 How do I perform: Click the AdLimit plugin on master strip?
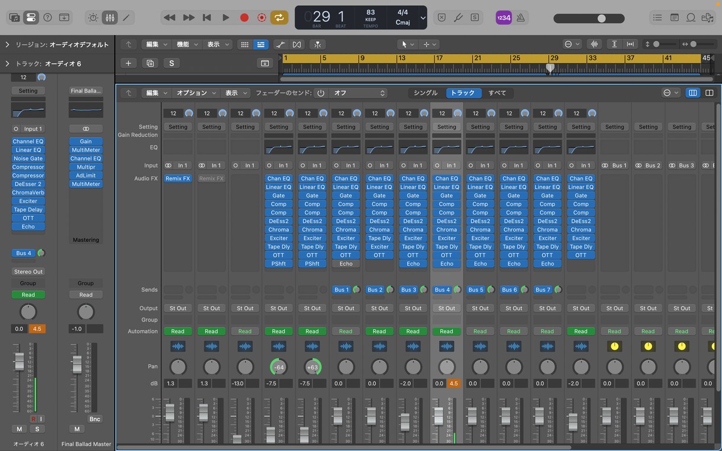click(x=86, y=176)
